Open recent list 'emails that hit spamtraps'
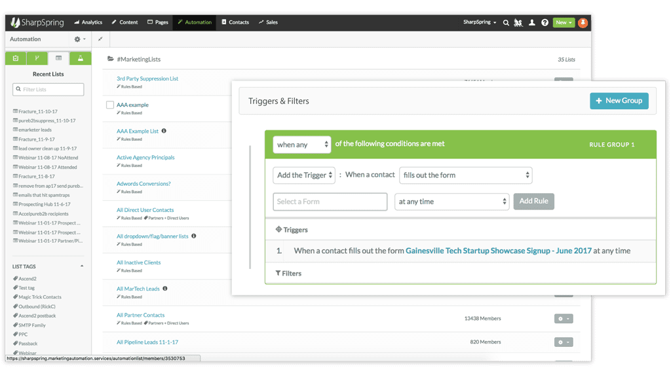The height and width of the screenshot is (377, 671). click(x=44, y=195)
